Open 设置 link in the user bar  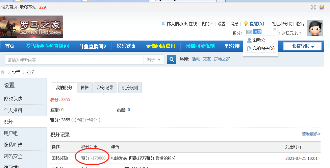pos(221,24)
